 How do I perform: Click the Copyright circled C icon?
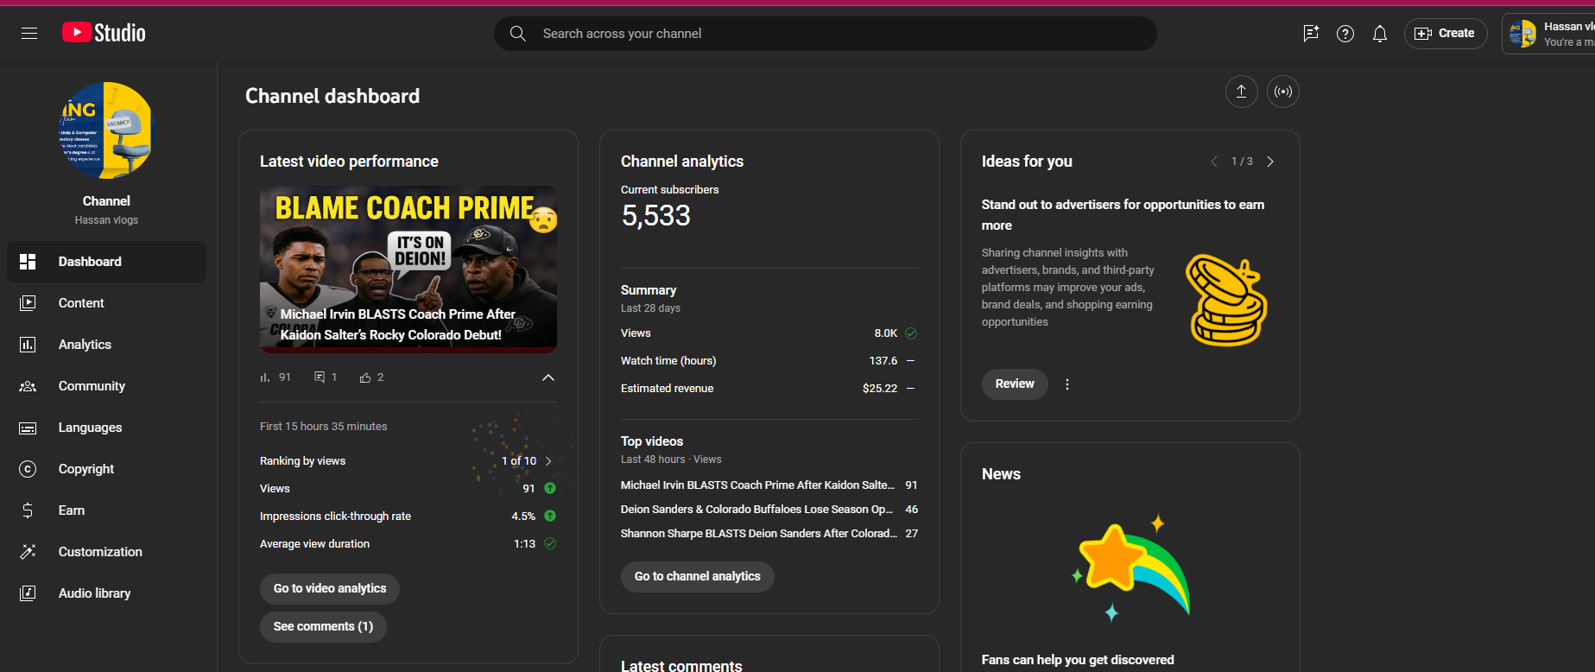tap(28, 469)
